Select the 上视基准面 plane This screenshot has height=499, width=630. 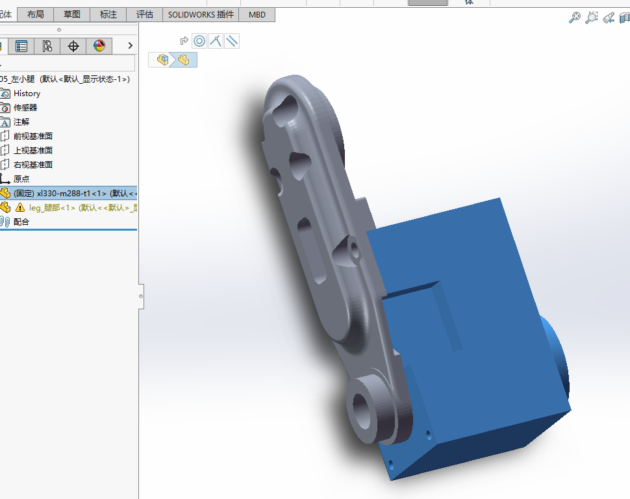point(33,150)
